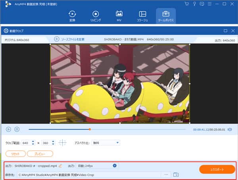Image resolution: width=238 pixels, height=180 pixels.
Task: Increase crop height with up arrow
Action: click(x=53, y=142)
